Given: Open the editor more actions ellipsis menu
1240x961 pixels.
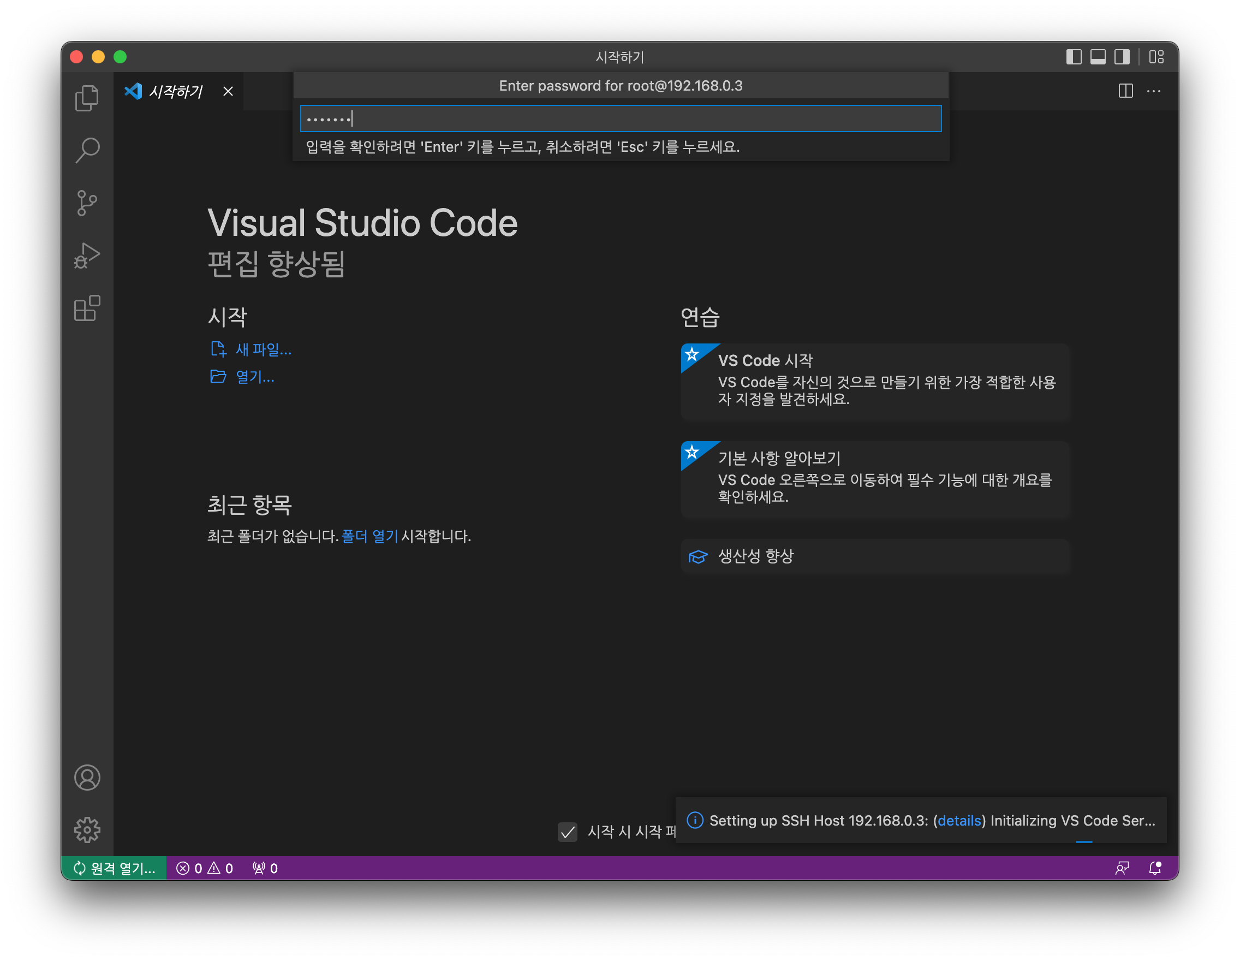Looking at the screenshot, I should pos(1154,91).
